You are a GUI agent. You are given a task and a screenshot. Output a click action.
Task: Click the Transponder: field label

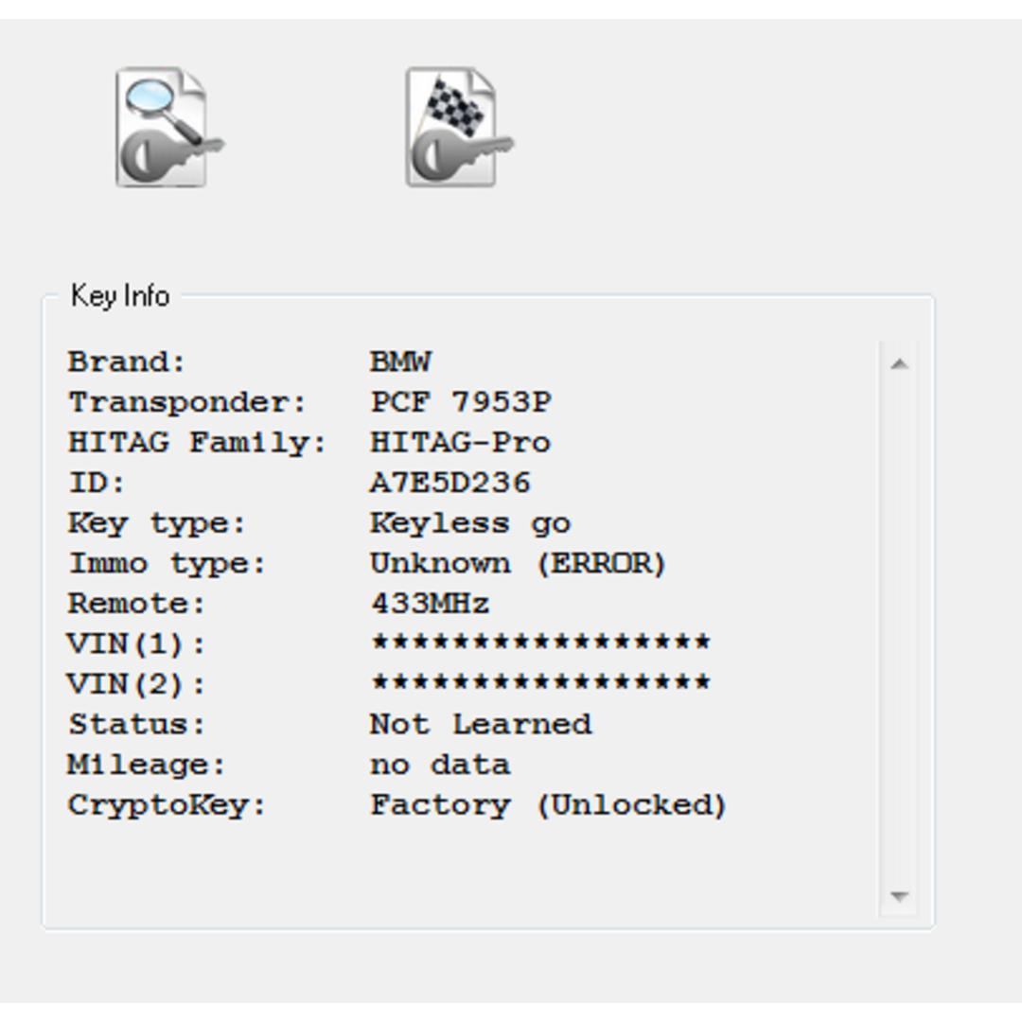[x=187, y=403]
